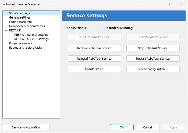Click the help question mark icon

point(169,4)
